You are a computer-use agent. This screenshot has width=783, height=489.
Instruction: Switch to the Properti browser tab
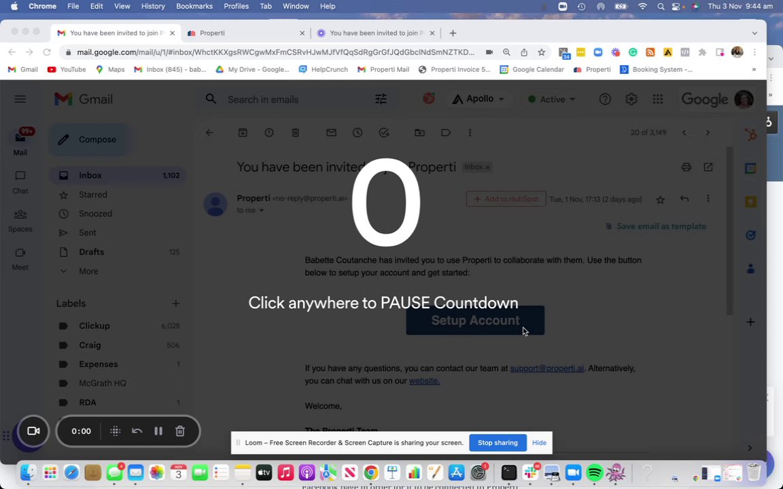click(x=245, y=33)
